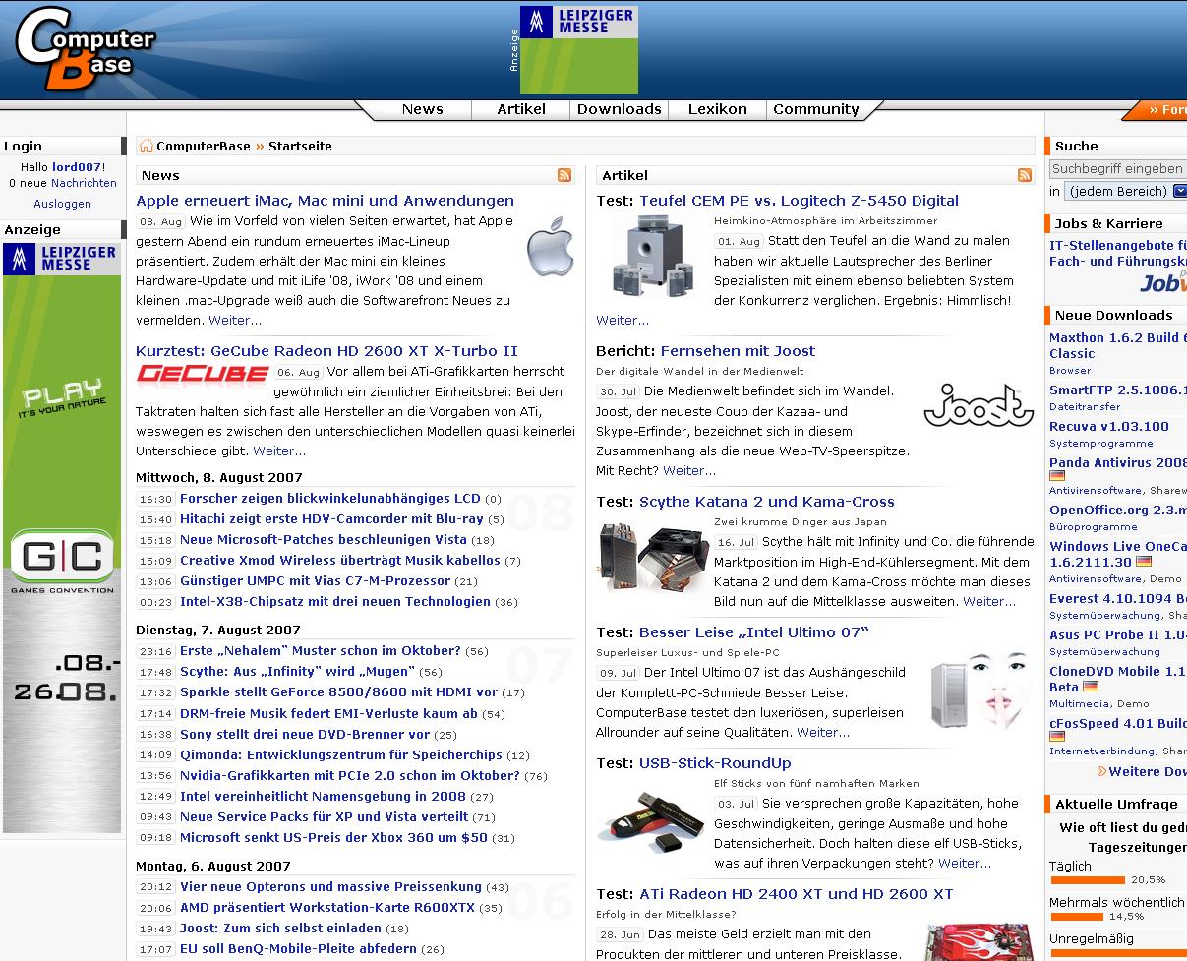The height and width of the screenshot is (961, 1187).
Task: Click the Suchbegriff eingeben search field
Action: click(x=1118, y=168)
